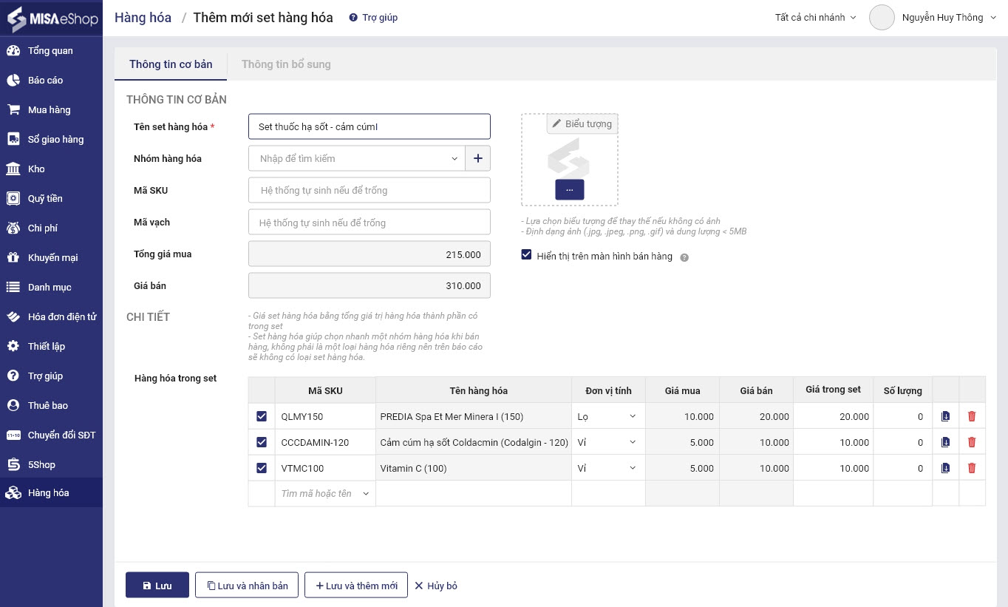Click Hủy bỏ to cancel
The width and height of the screenshot is (1008, 607).
tap(436, 586)
